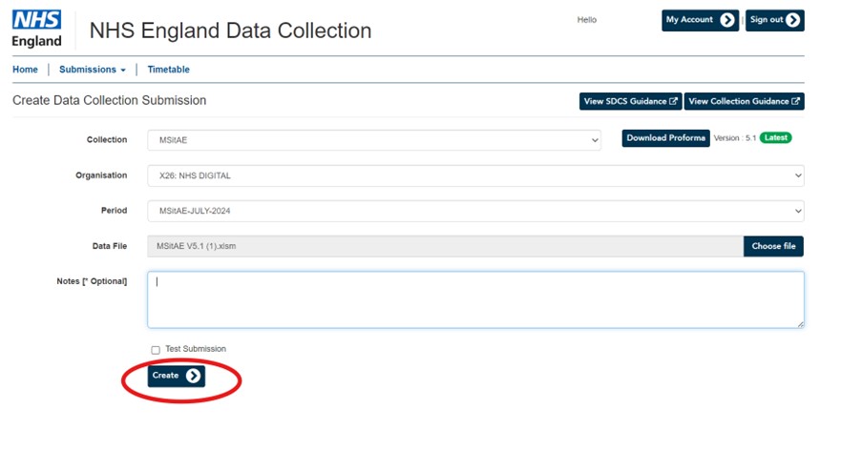The image size is (862, 471).
Task: Click the arrow icon on My Account
Action: tap(727, 20)
